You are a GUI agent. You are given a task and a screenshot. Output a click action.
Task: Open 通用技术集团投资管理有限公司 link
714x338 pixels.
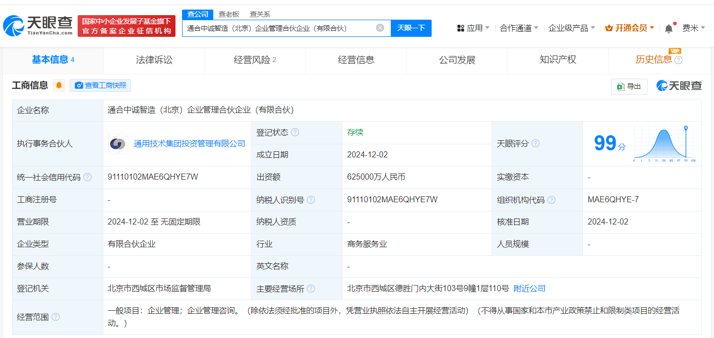click(189, 144)
